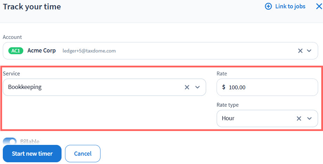Clear the Bookkeeping service selection
Screen dimensions: 323x164
187,87
